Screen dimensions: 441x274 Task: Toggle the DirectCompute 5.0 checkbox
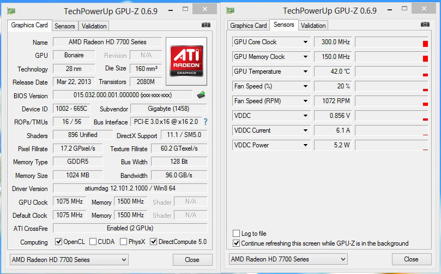pos(153,242)
